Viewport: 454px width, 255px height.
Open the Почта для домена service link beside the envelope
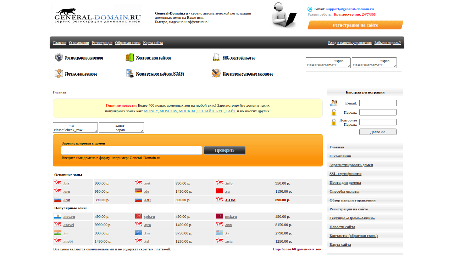[81, 73]
